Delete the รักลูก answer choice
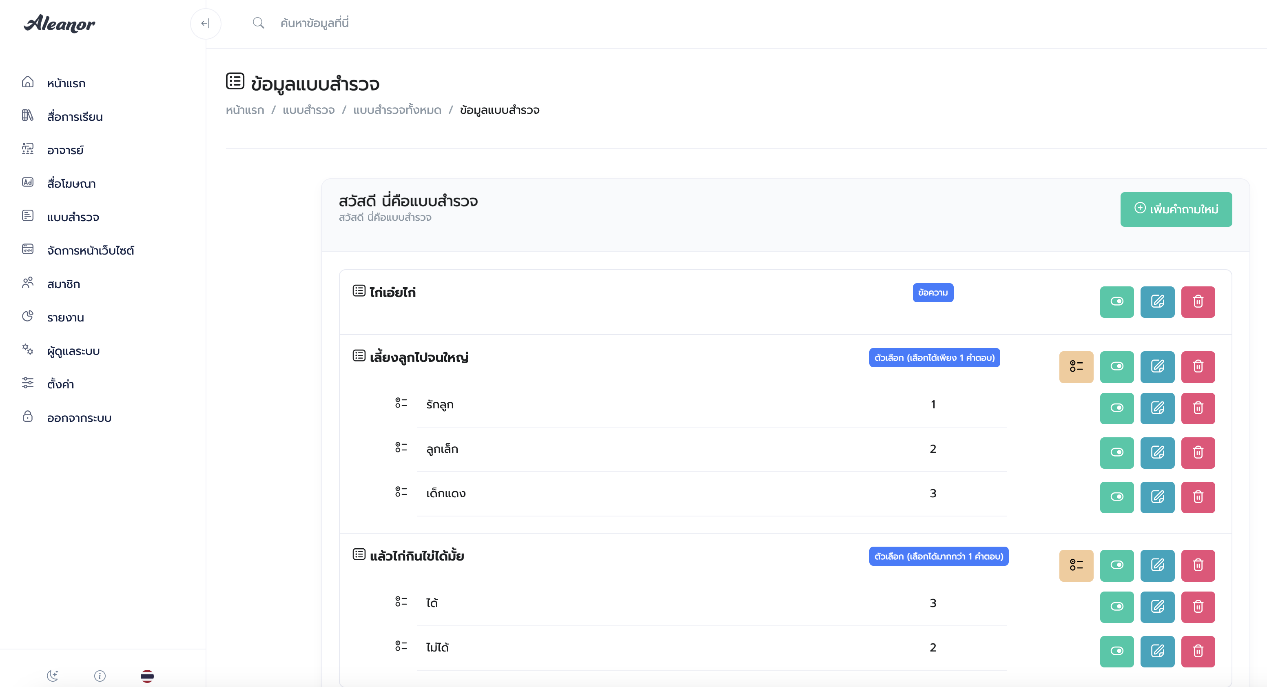Viewport: 1267px width, 687px height. click(x=1198, y=408)
